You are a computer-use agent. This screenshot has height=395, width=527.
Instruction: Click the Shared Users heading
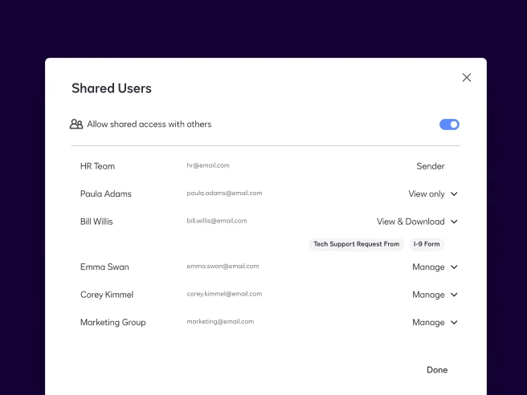tap(112, 88)
